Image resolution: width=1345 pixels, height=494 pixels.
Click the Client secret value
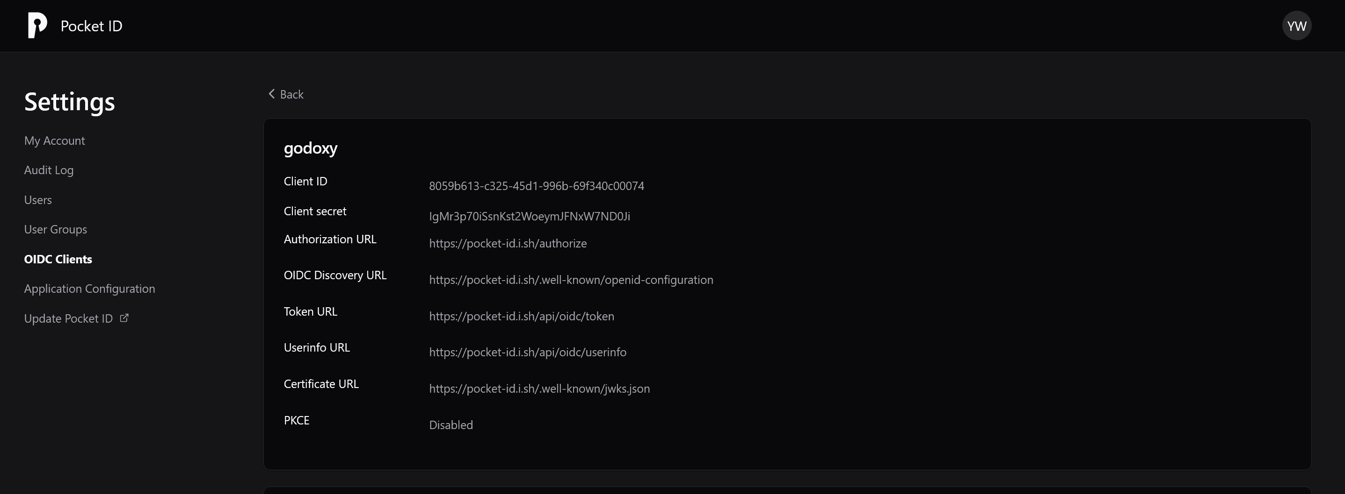(530, 216)
